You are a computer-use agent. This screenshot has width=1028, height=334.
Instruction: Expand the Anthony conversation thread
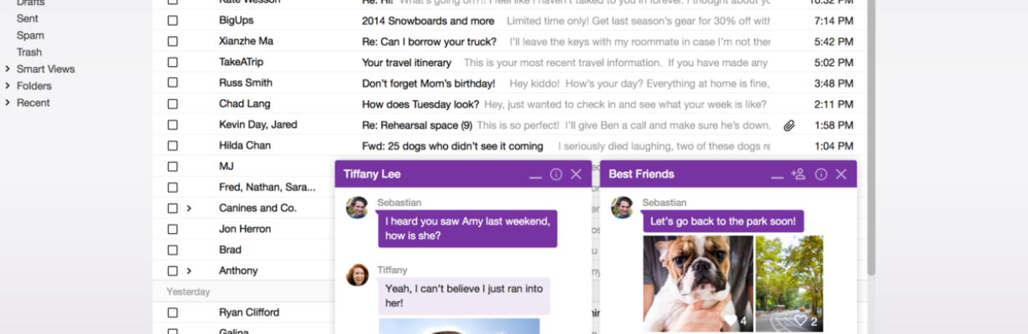(189, 271)
